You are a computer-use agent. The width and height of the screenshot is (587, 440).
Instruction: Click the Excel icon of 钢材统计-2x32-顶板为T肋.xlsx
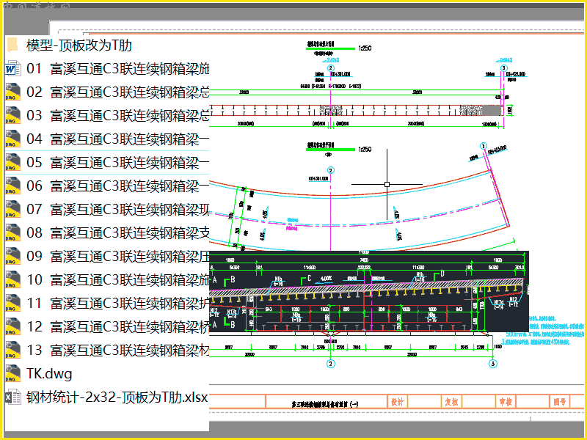[12, 397]
